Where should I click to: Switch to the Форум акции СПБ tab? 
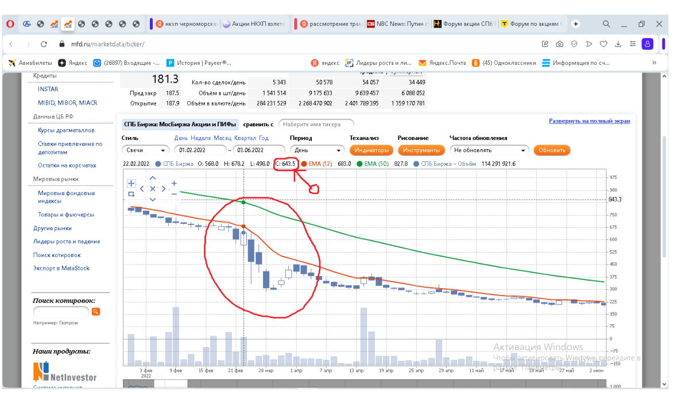[x=466, y=24]
